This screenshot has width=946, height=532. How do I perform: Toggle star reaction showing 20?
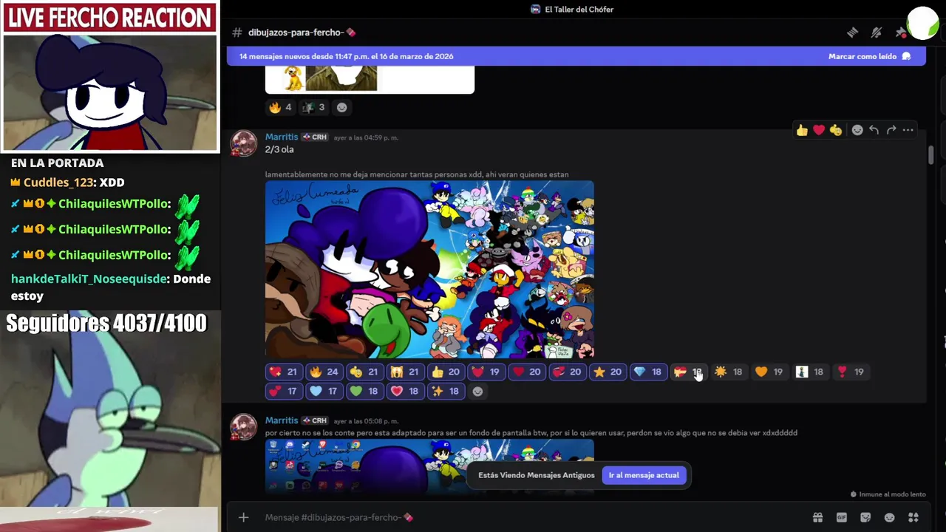coord(608,372)
